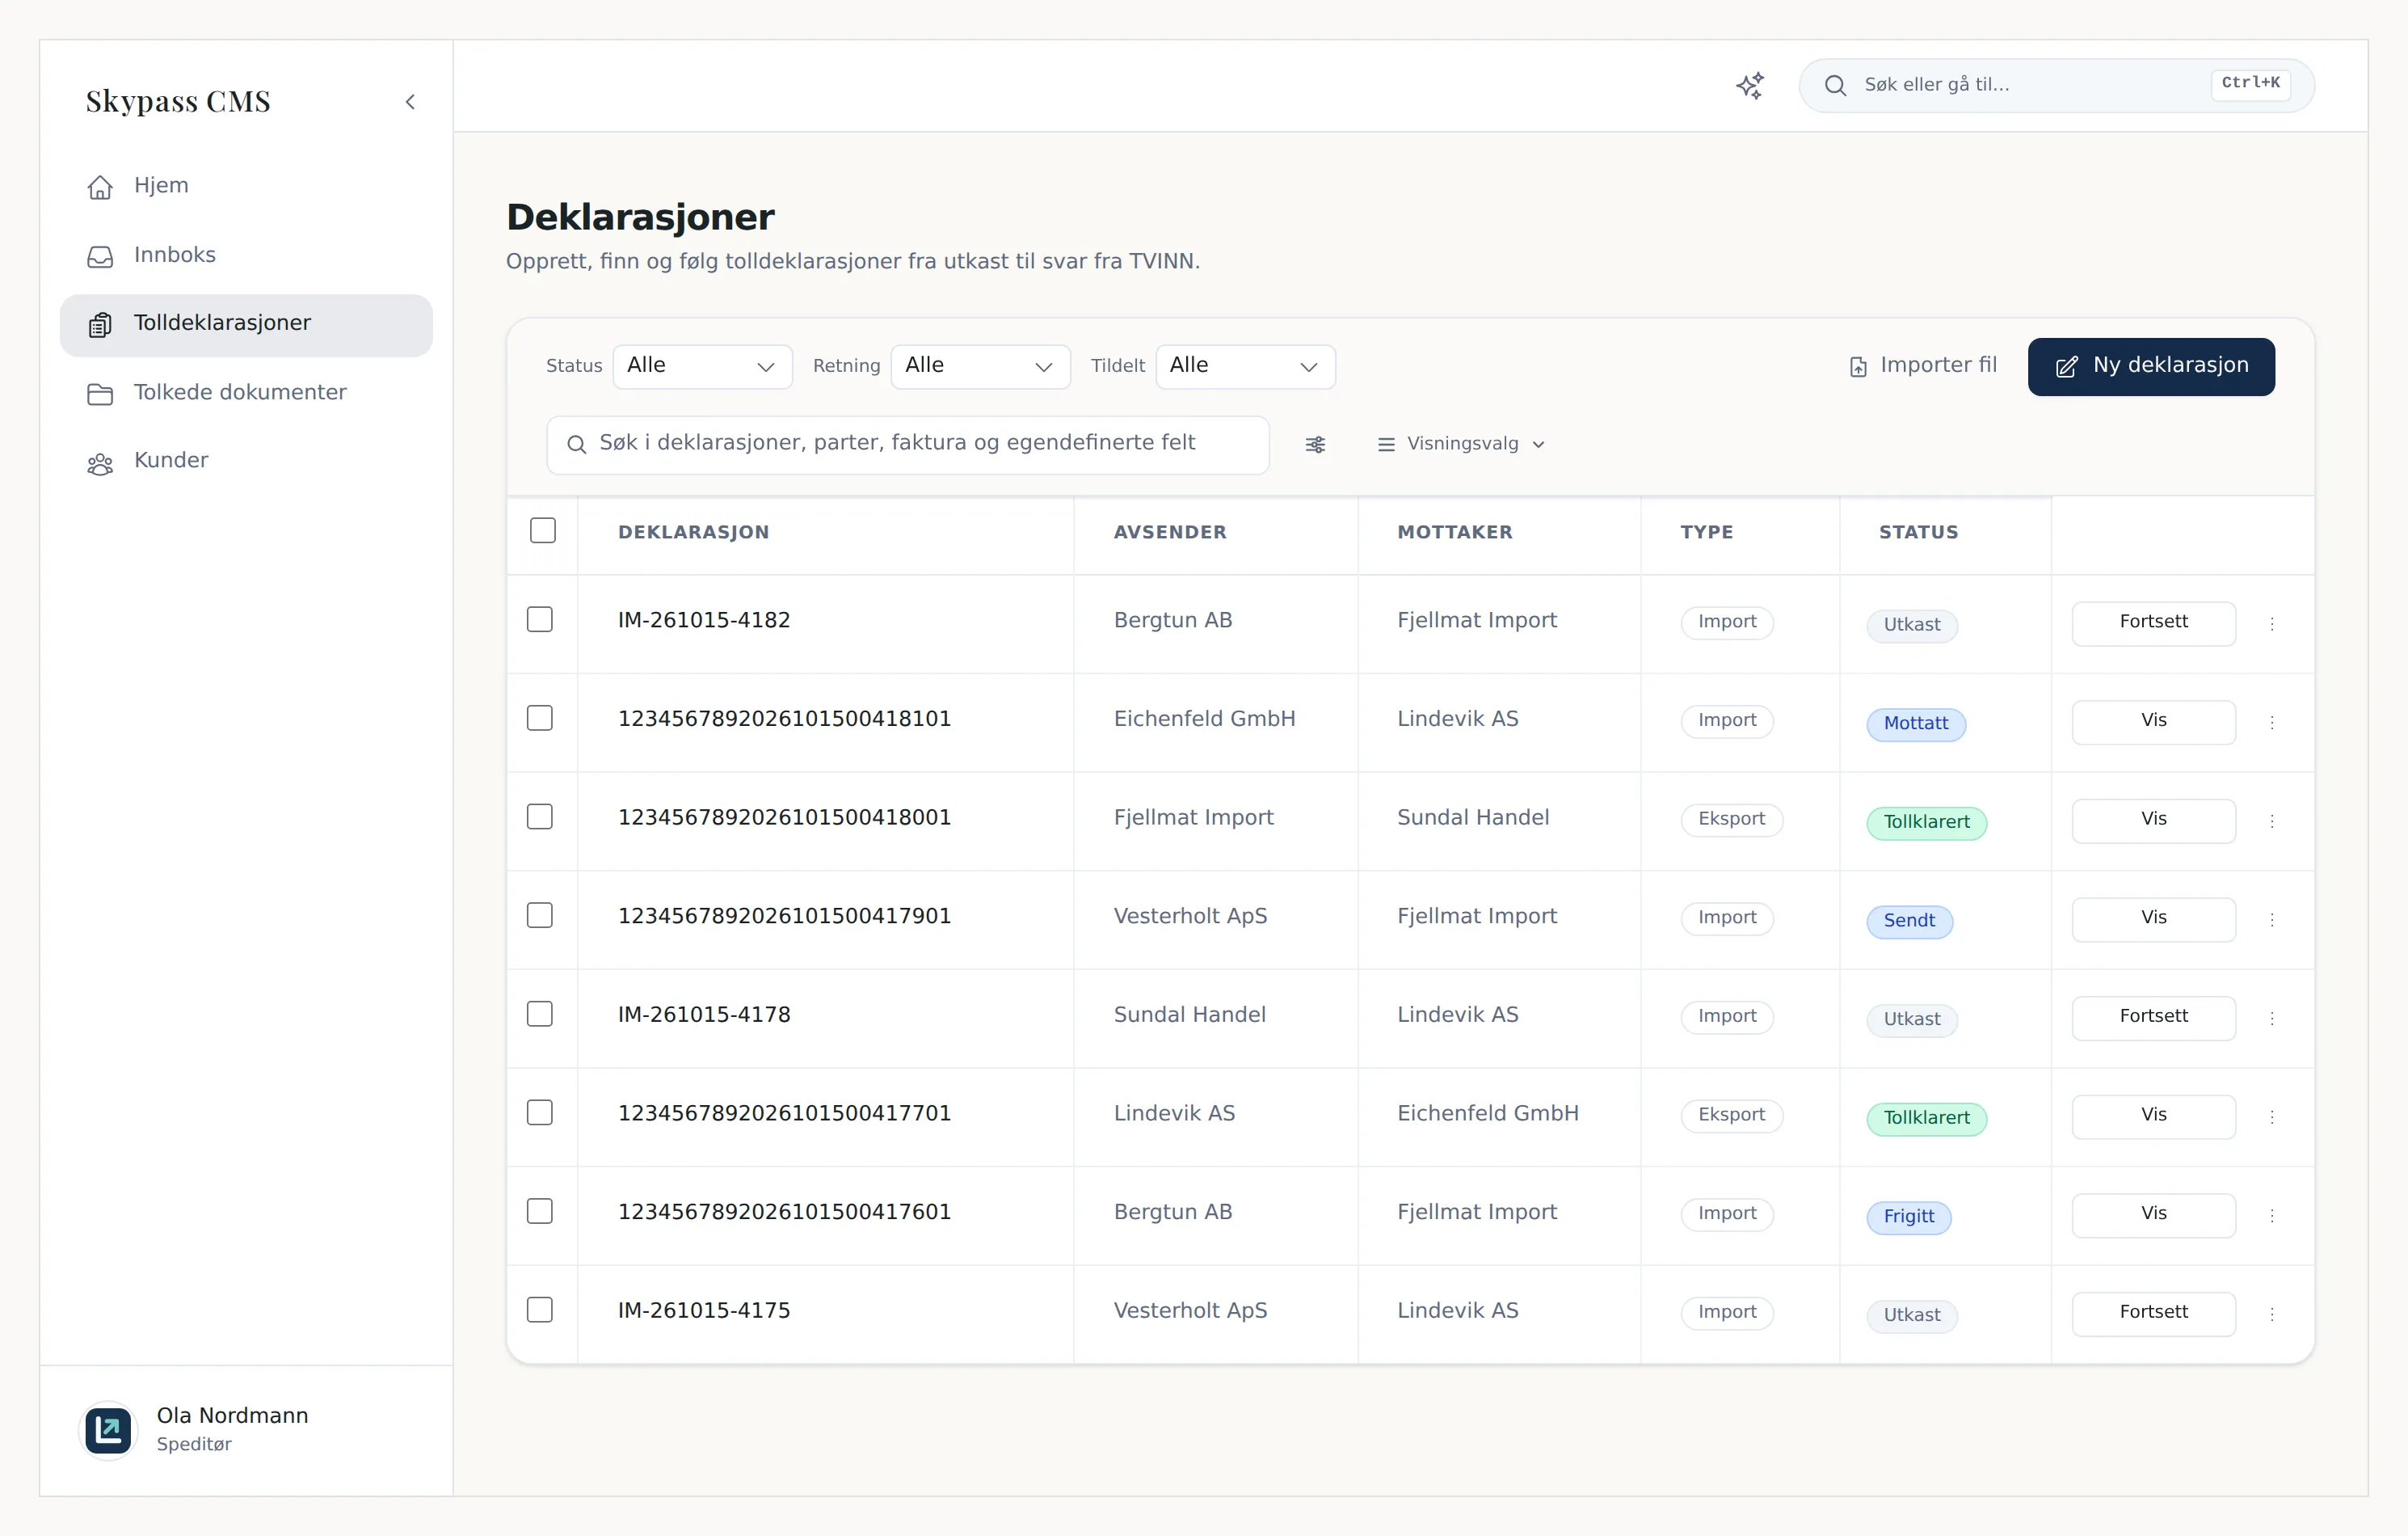
Task: Check the IM-261015-4182 row checkbox
Action: (x=540, y=619)
